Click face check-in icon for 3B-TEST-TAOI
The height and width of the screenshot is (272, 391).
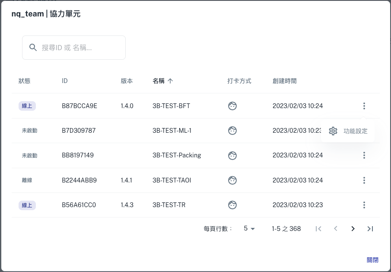point(232,180)
